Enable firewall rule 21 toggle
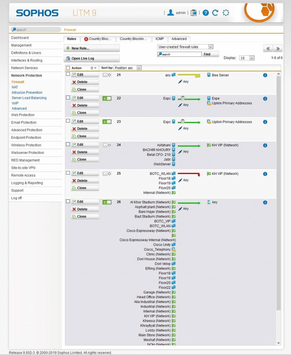This screenshot has width=291, height=355. point(107,75)
